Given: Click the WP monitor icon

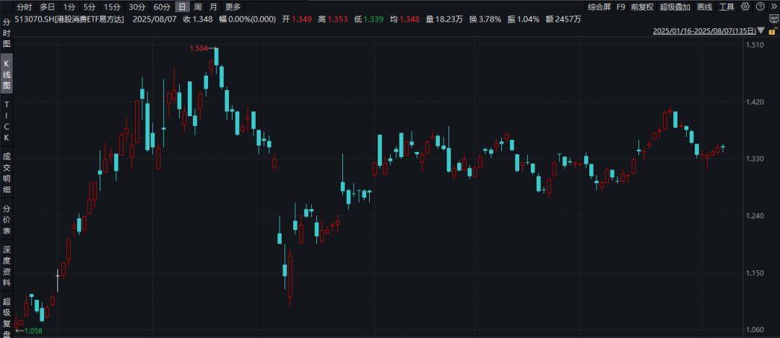Looking at the screenshot, I should 773,18.
